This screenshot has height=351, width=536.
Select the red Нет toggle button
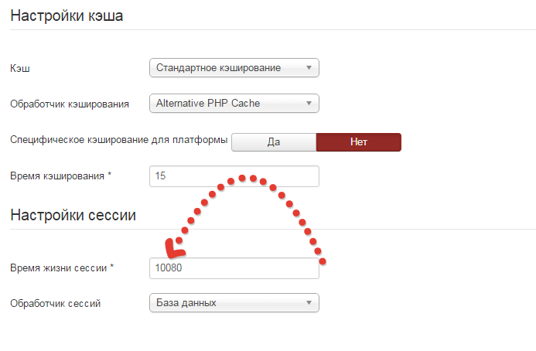pos(358,142)
